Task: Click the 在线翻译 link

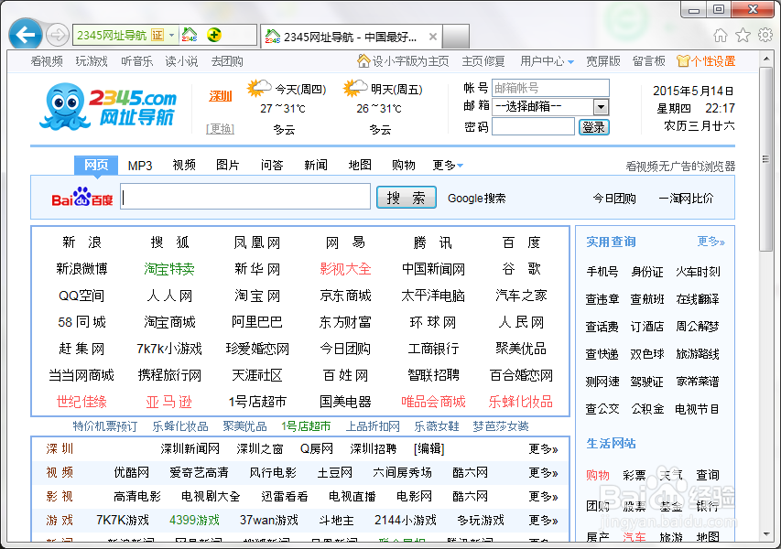Action: click(698, 299)
